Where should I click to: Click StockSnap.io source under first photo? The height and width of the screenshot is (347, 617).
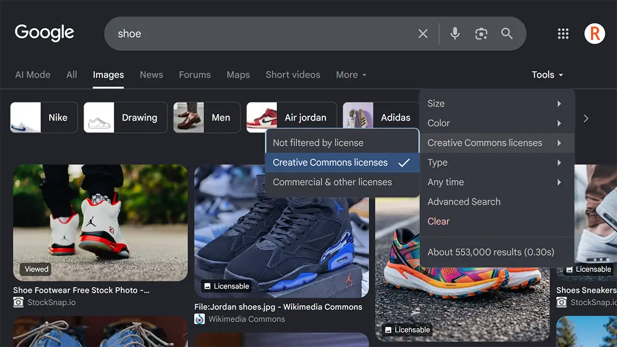tap(51, 302)
